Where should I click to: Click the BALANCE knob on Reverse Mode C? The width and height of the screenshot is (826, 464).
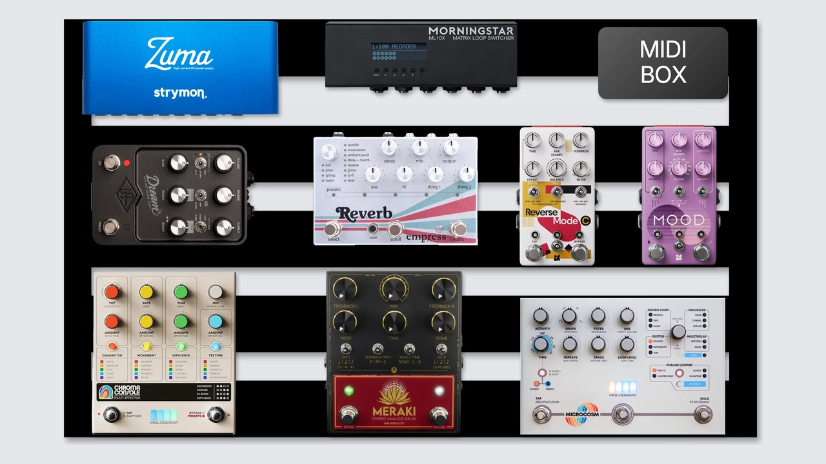pyautogui.click(x=557, y=169)
